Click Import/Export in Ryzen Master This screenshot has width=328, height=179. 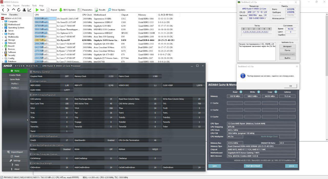(15, 152)
